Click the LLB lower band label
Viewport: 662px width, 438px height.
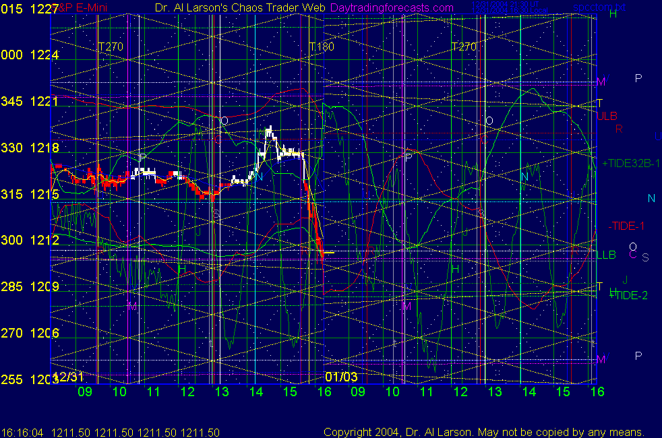606,255
